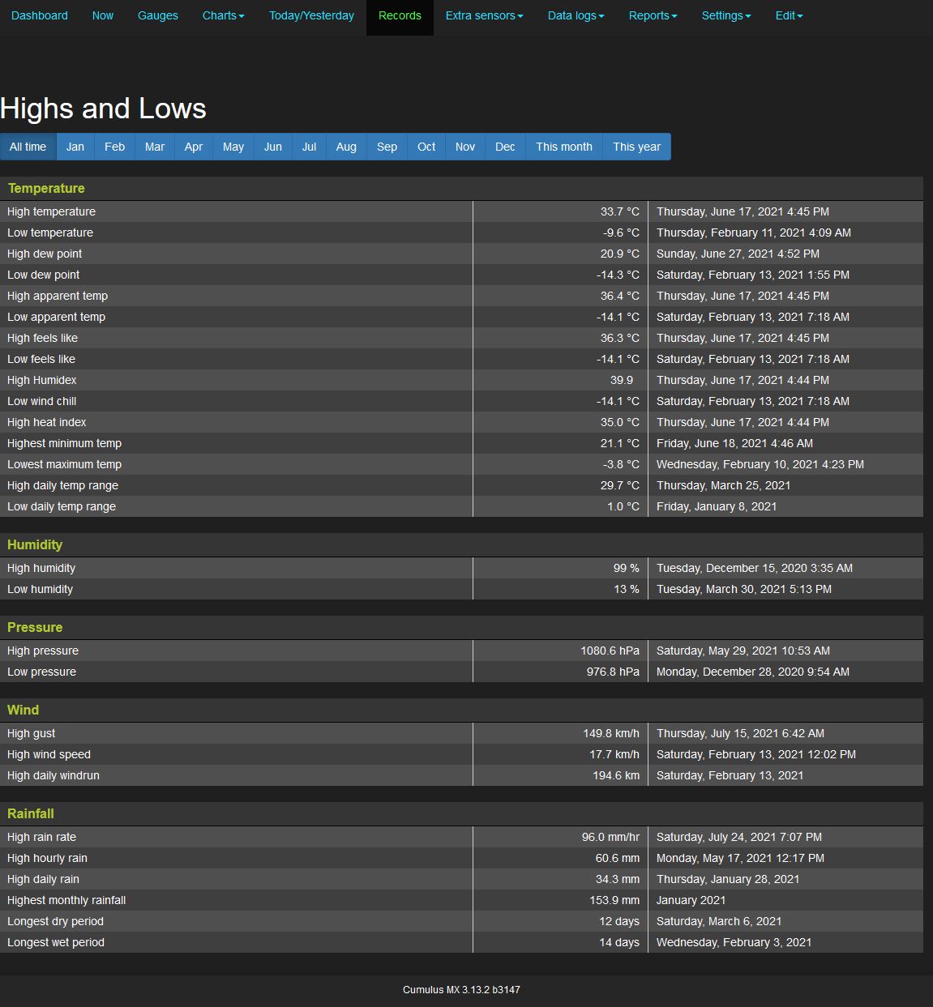Go to the Dashboard page
Image resolution: width=933 pixels, height=1007 pixels.
pyautogui.click(x=40, y=15)
